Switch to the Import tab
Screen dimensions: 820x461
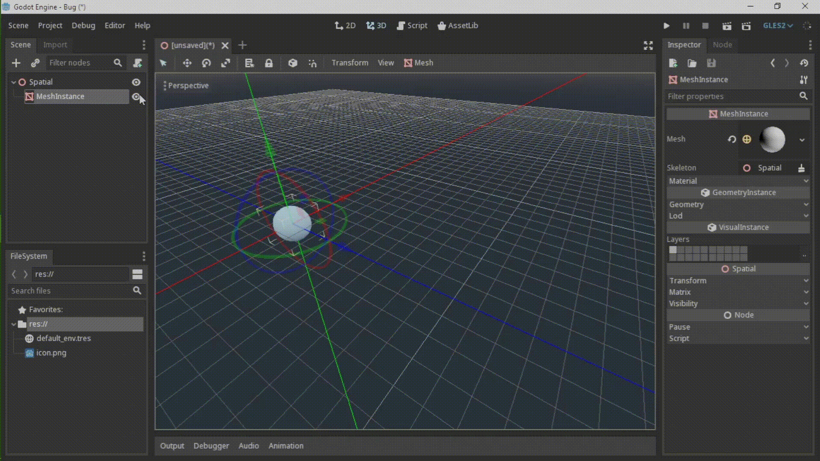tap(56, 44)
